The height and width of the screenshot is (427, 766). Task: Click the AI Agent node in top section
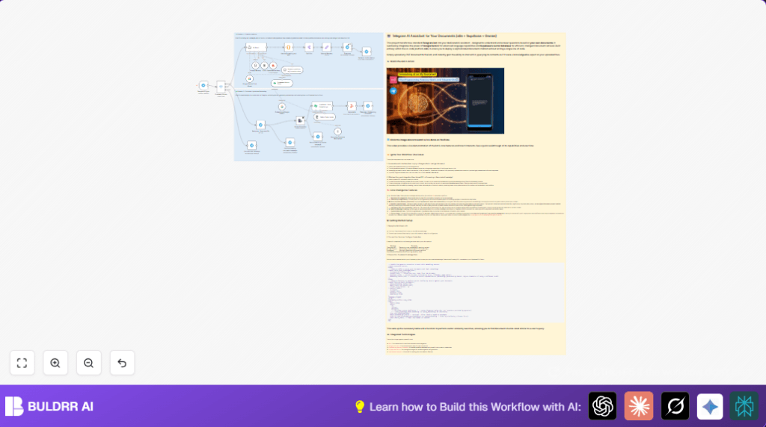(256, 48)
